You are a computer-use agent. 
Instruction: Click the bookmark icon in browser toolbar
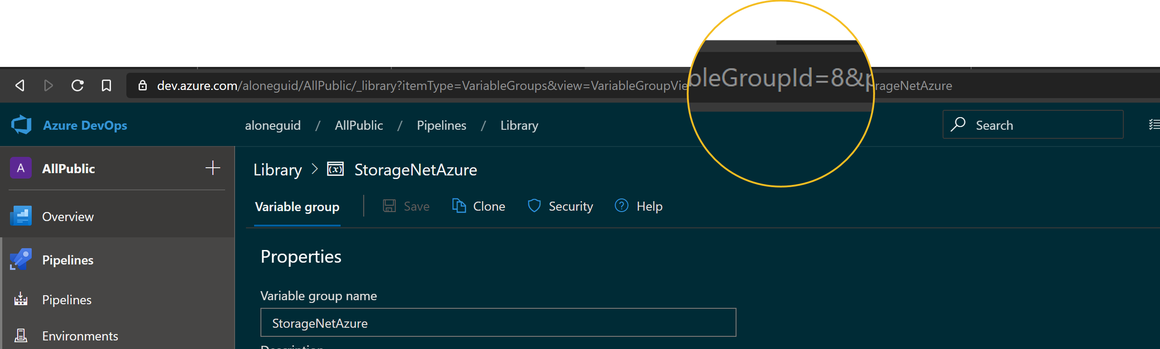pyautogui.click(x=106, y=85)
